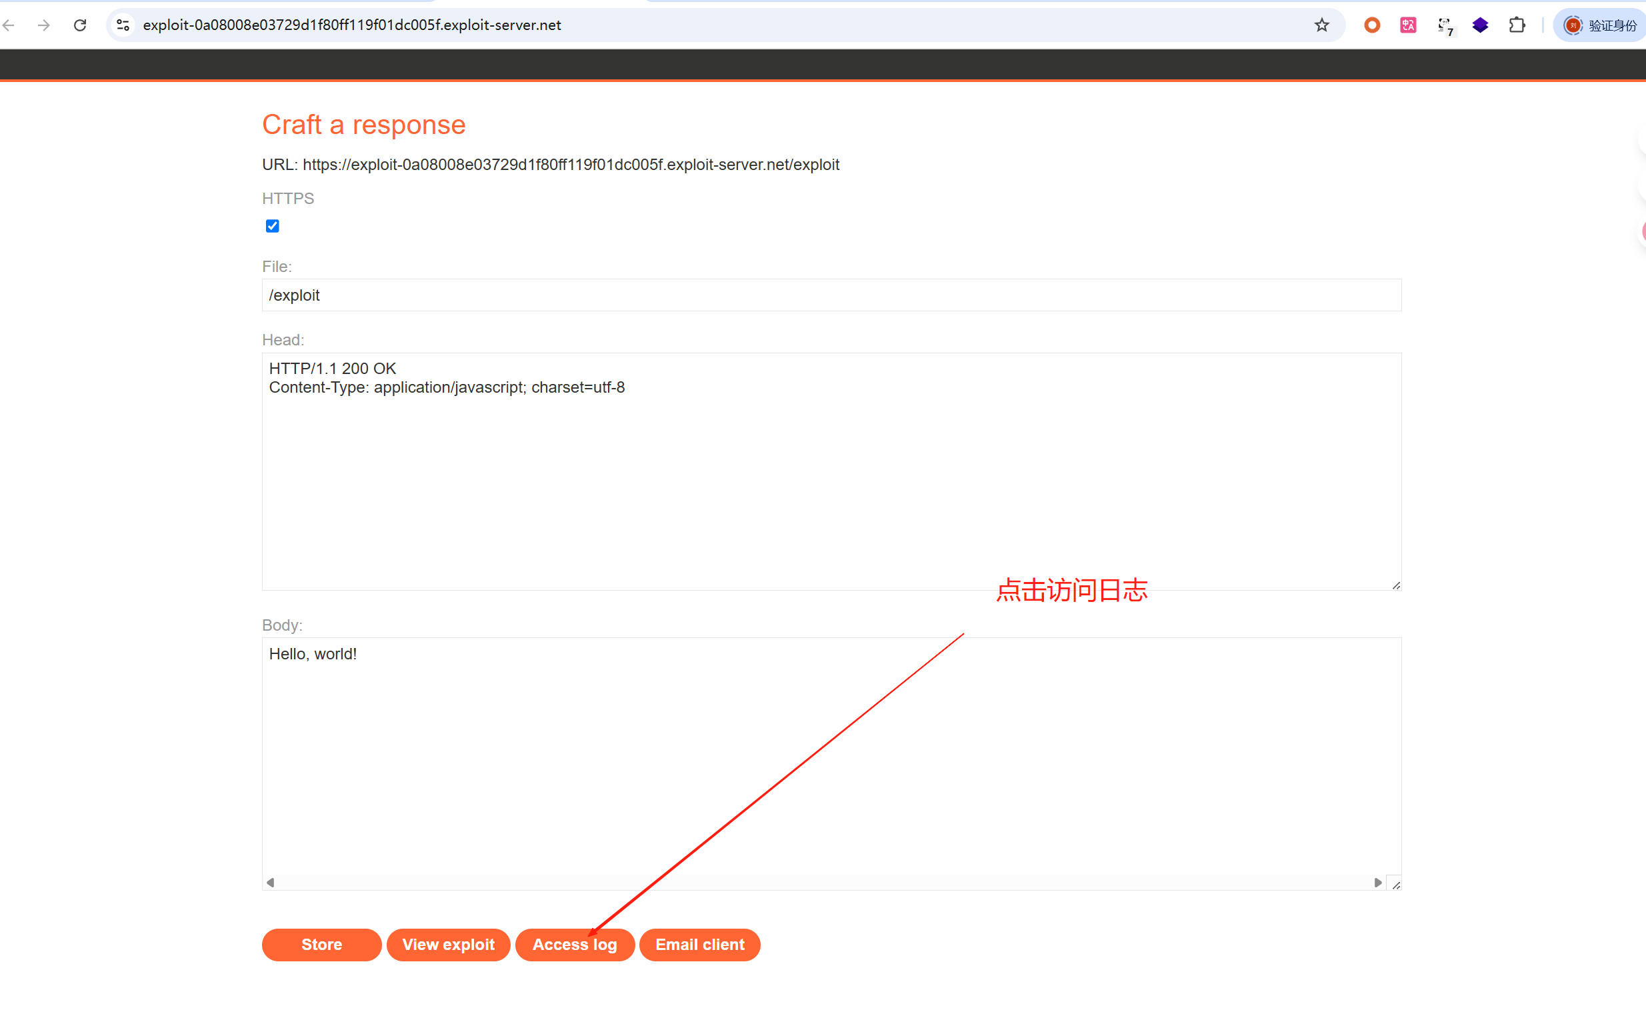The height and width of the screenshot is (1026, 1646).
Task: Open the Access log
Action: tap(574, 944)
